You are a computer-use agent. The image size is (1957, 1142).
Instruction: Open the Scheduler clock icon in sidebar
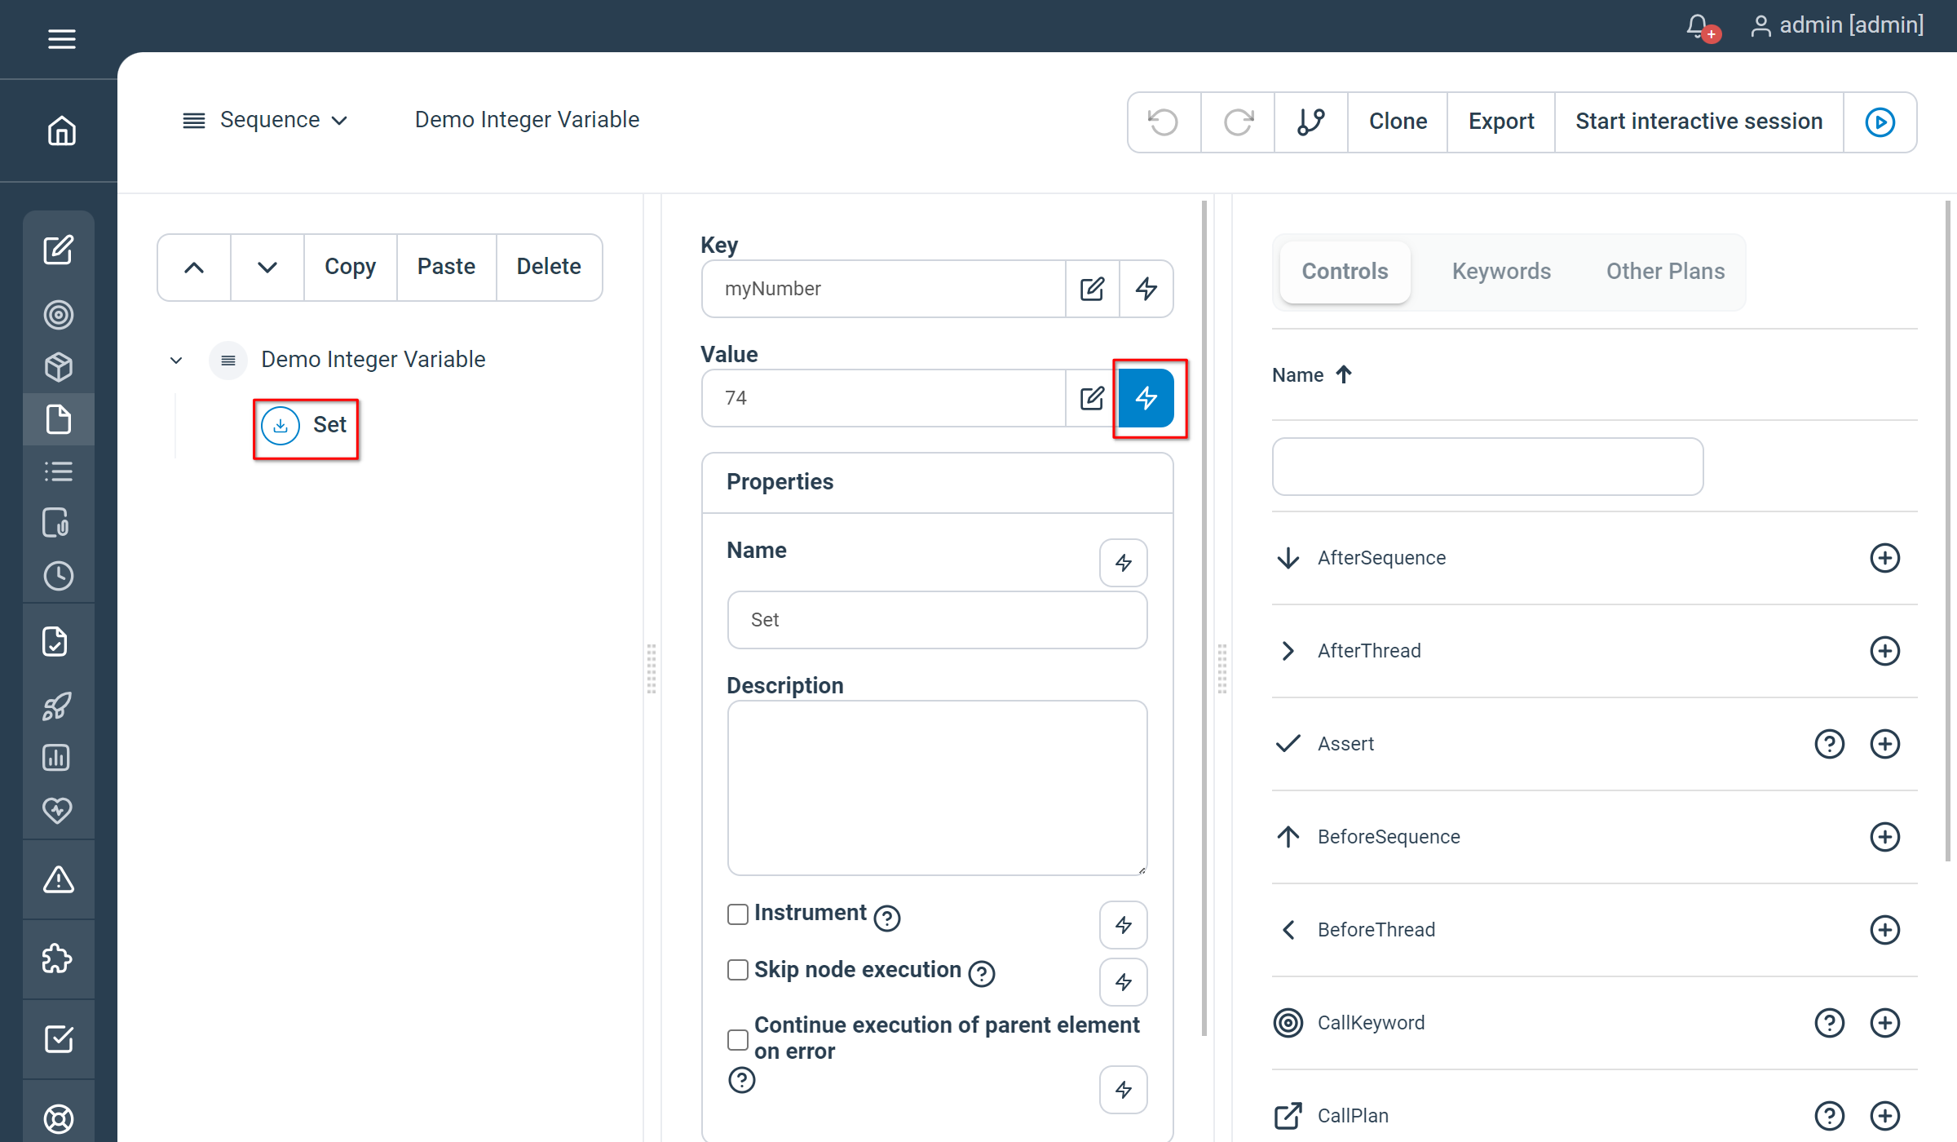58,576
